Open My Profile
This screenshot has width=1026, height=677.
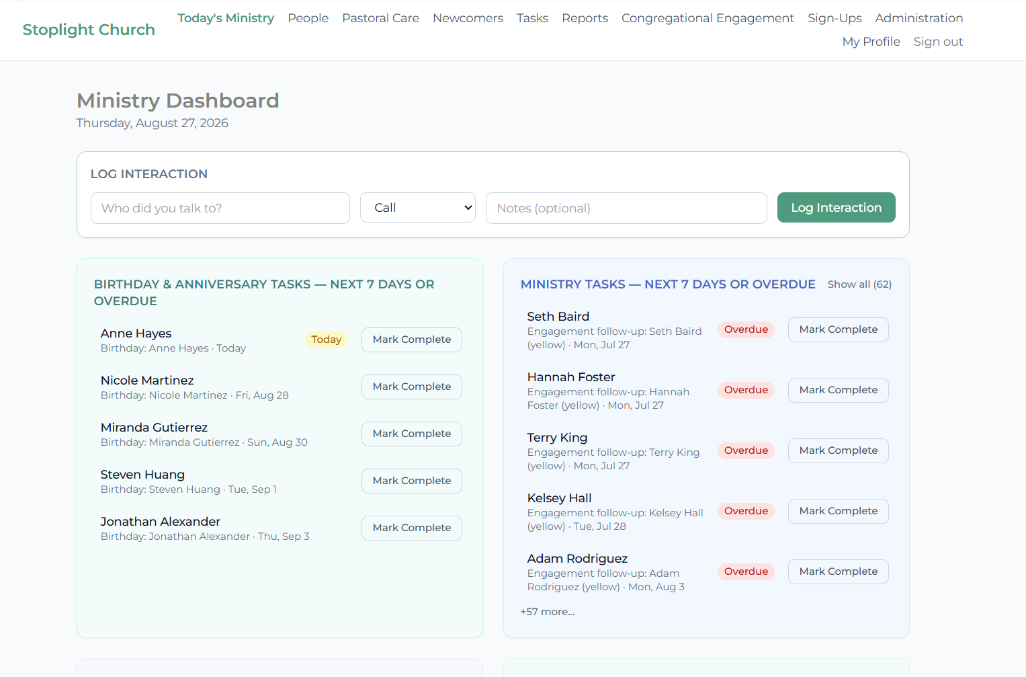[871, 42]
